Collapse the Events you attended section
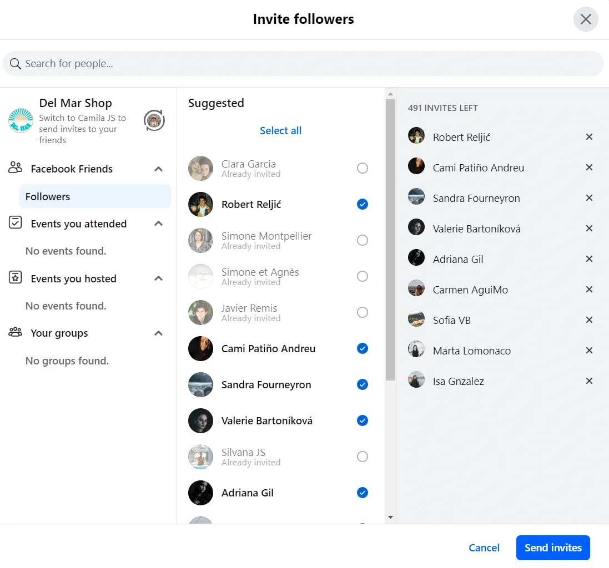The image size is (609, 568). click(x=158, y=224)
